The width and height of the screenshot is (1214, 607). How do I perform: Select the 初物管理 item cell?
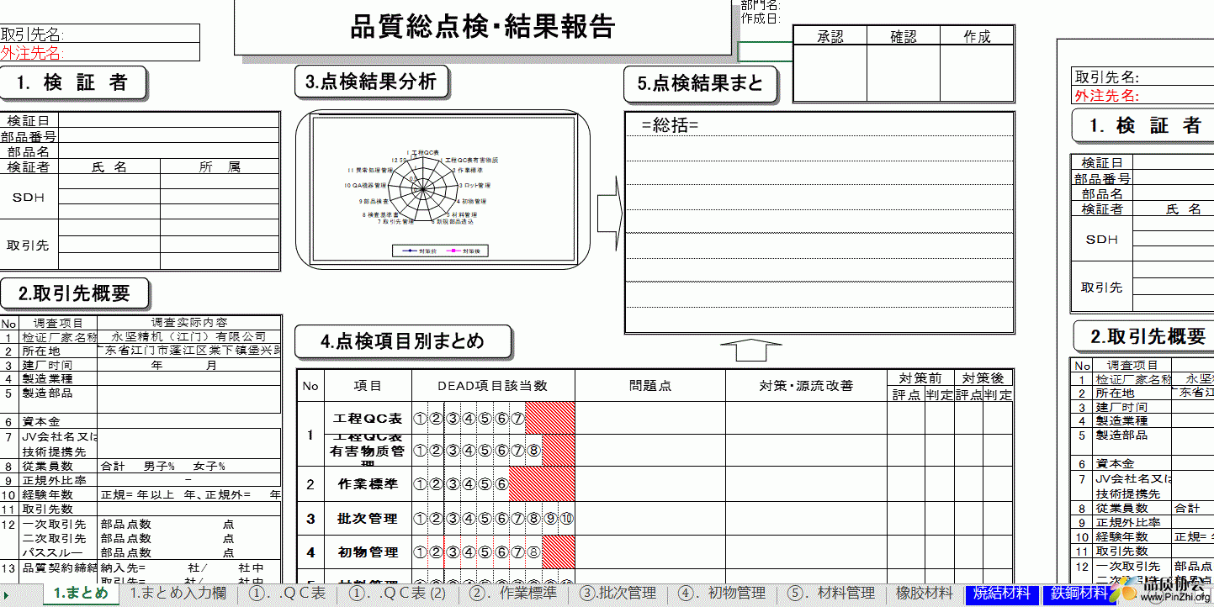[x=368, y=552]
